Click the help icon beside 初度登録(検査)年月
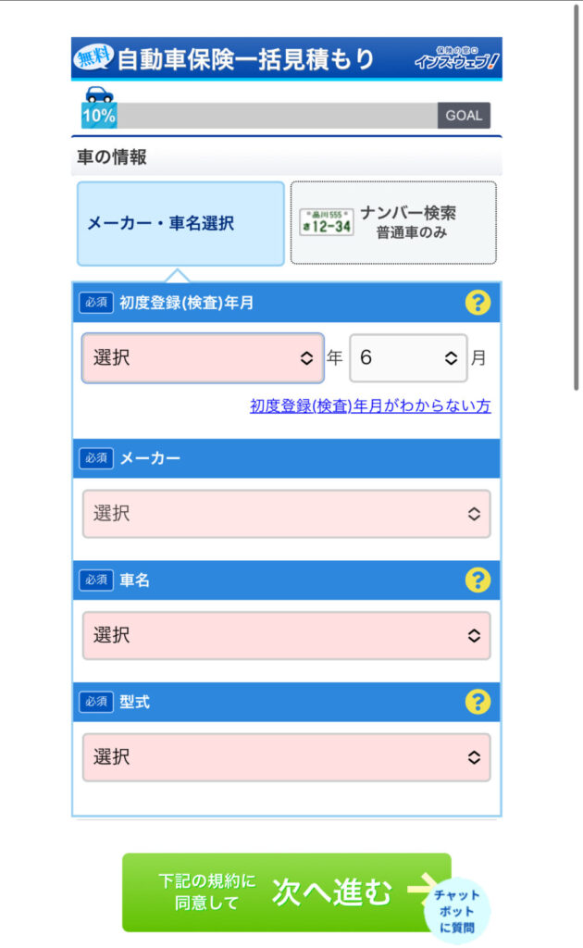583x948 pixels. pyautogui.click(x=478, y=303)
